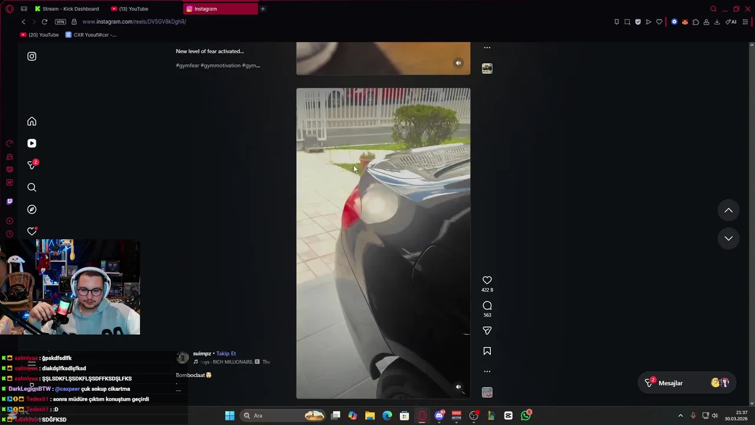Image resolution: width=755 pixels, height=425 pixels.
Task: Click the Instagram logo icon
Action: (32, 57)
